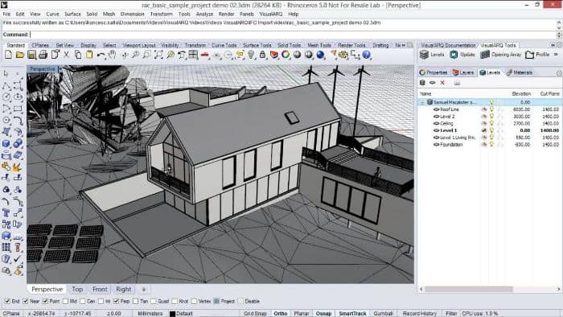
Task: Open the Perspective viewport title dropdown arrow
Action: 60,69
